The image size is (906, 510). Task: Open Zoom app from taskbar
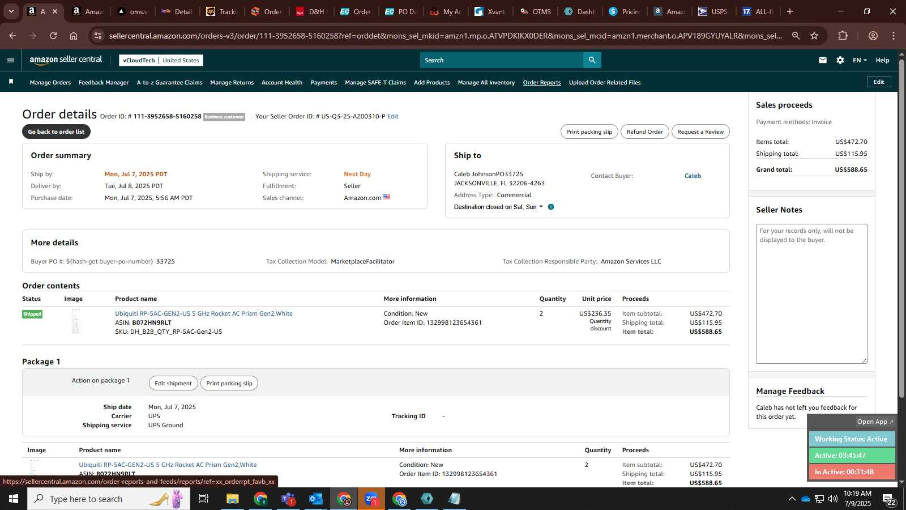(371, 499)
